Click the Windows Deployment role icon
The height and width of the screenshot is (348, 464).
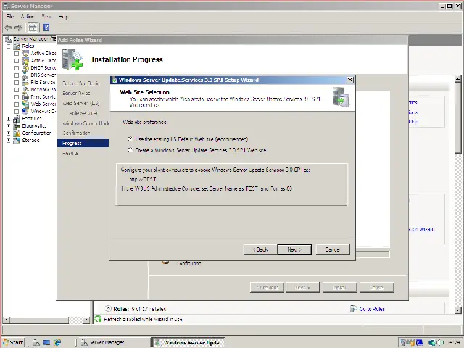[26, 111]
